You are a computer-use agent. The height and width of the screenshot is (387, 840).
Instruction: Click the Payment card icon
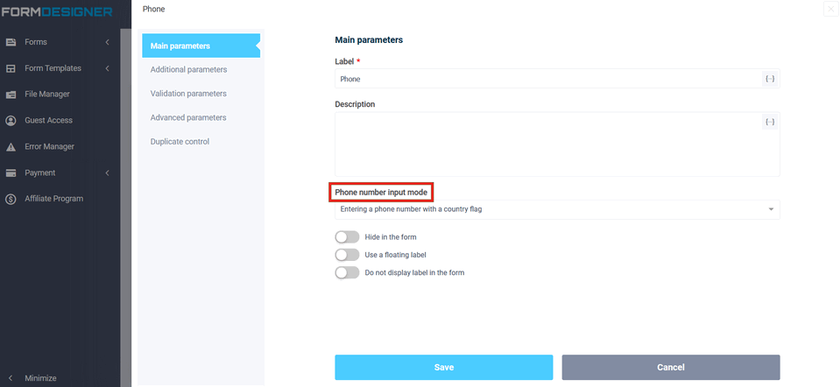pos(11,172)
